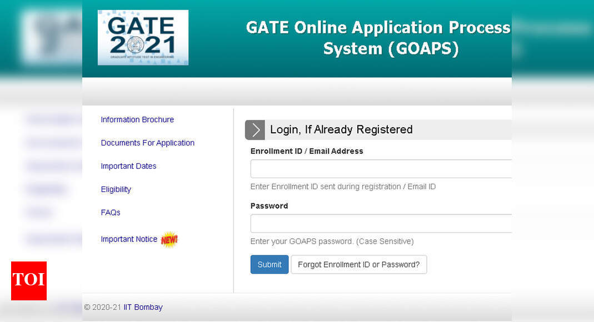Click the arrow icon in the login header
The width and height of the screenshot is (594, 322).
pyautogui.click(x=254, y=129)
